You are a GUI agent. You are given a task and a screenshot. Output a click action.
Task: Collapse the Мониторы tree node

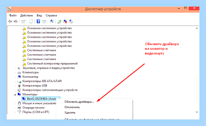[15, 95]
